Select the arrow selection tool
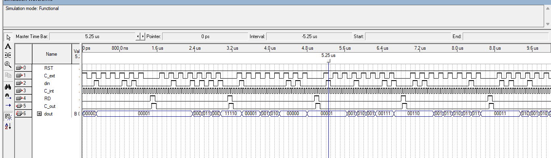551x158 pixels. point(8,37)
